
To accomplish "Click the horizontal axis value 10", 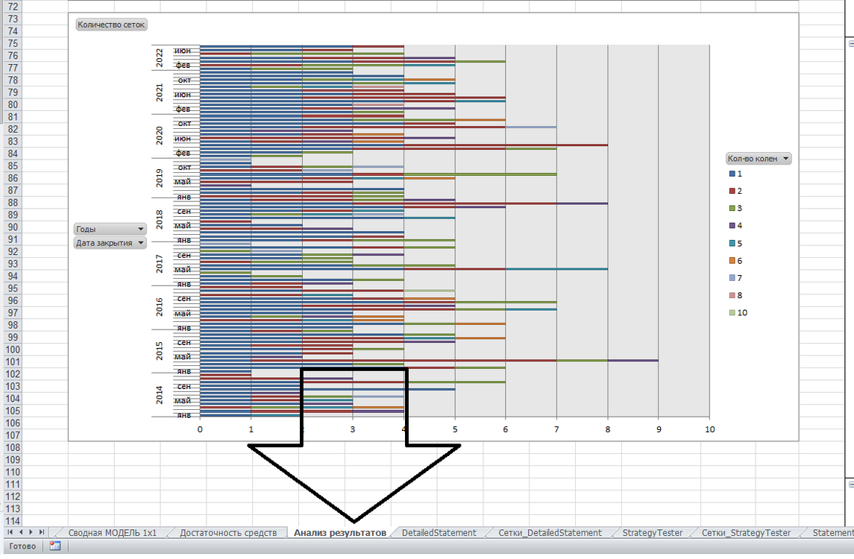I will click(709, 429).
